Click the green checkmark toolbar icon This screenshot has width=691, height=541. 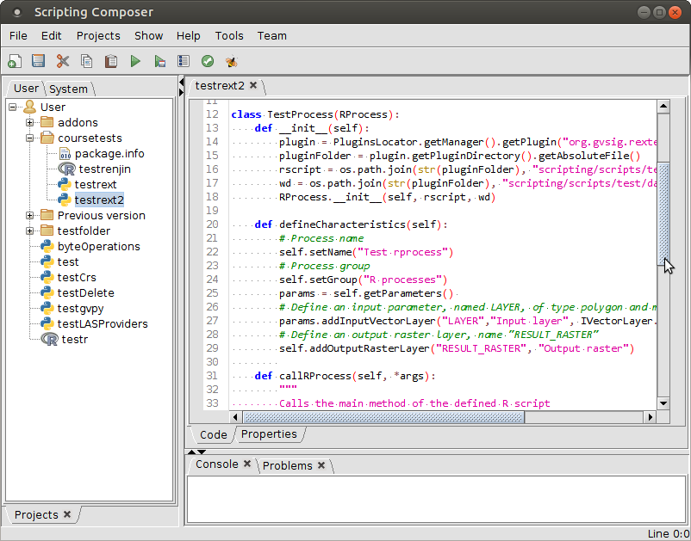(x=207, y=61)
